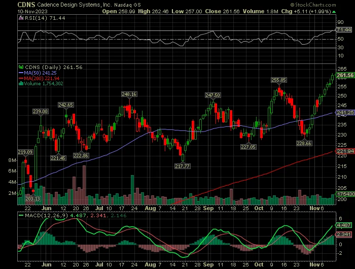This screenshot has height=269, width=355.
Task: Click the MACD(12,26,9) legend label
Action: [47, 215]
